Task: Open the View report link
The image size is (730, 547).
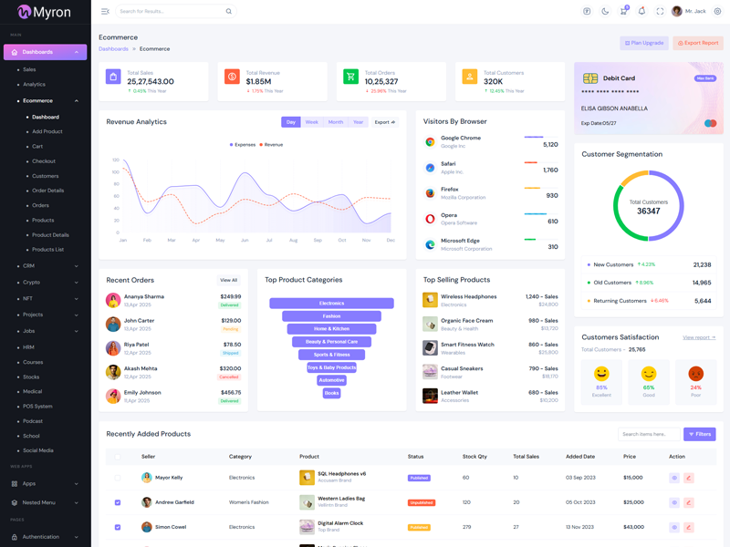Action: 699,337
